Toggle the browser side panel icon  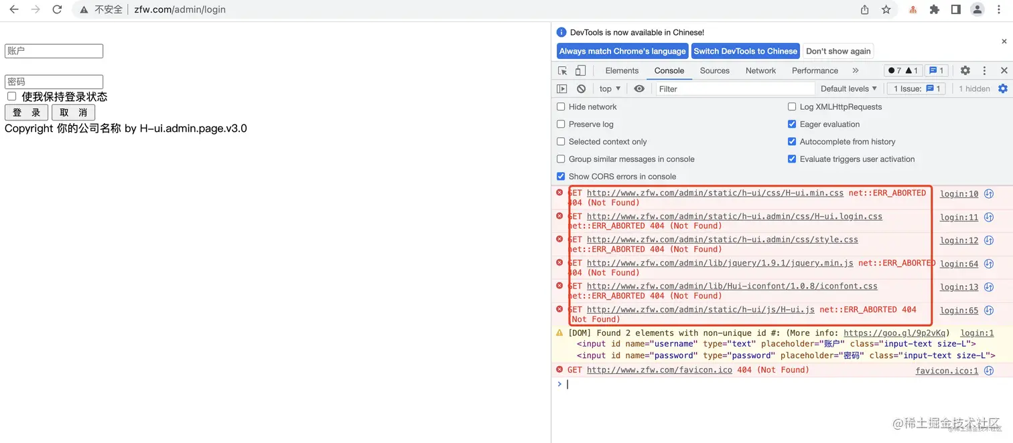(956, 9)
